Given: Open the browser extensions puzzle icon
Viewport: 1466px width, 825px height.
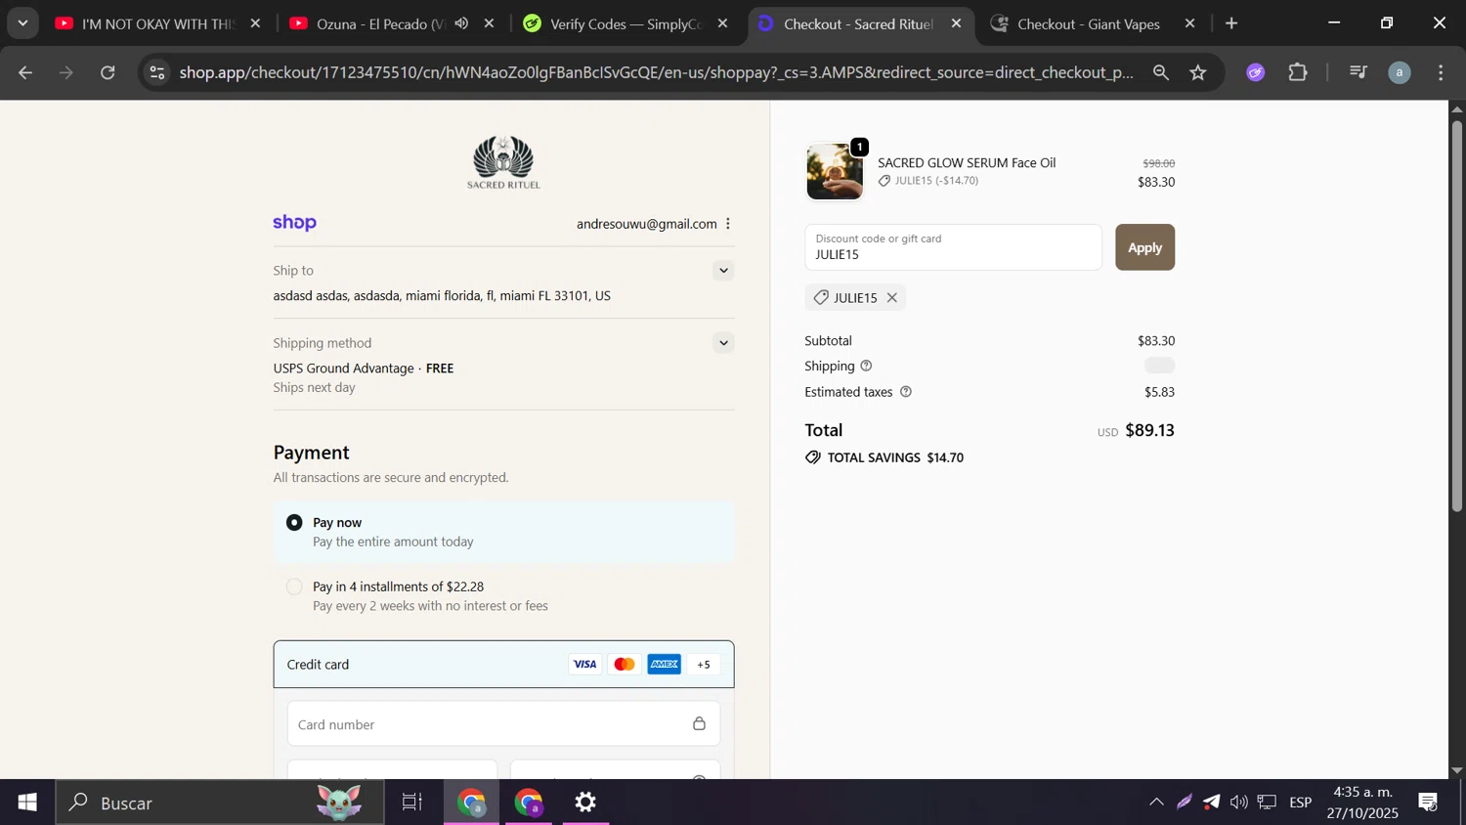Looking at the screenshot, I should pyautogui.click(x=1298, y=72).
